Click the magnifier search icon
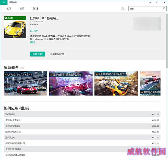 164,9
